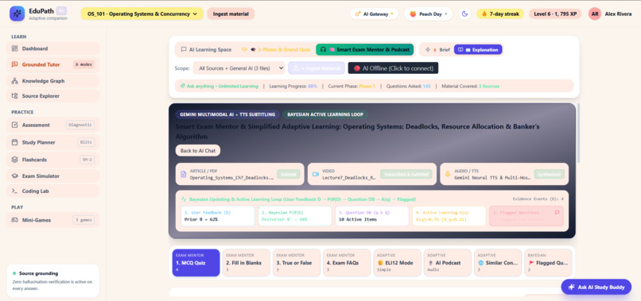Click the EduPath sparkle logo icon
The image size is (641, 301).
tap(17, 14)
